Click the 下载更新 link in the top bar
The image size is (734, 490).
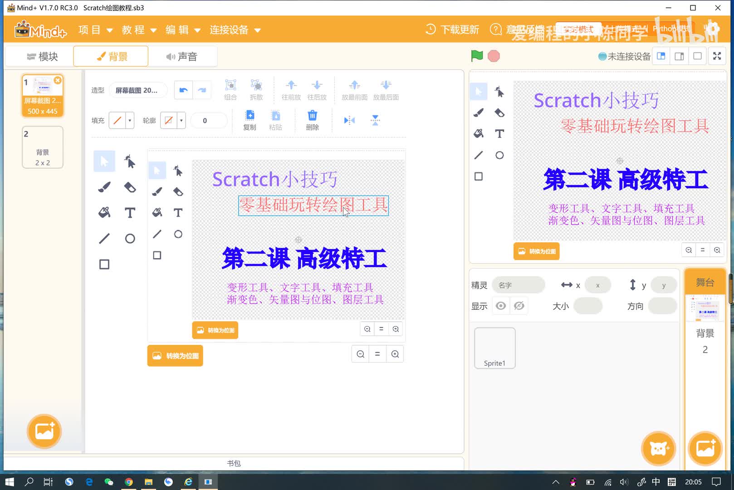[452, 29]
